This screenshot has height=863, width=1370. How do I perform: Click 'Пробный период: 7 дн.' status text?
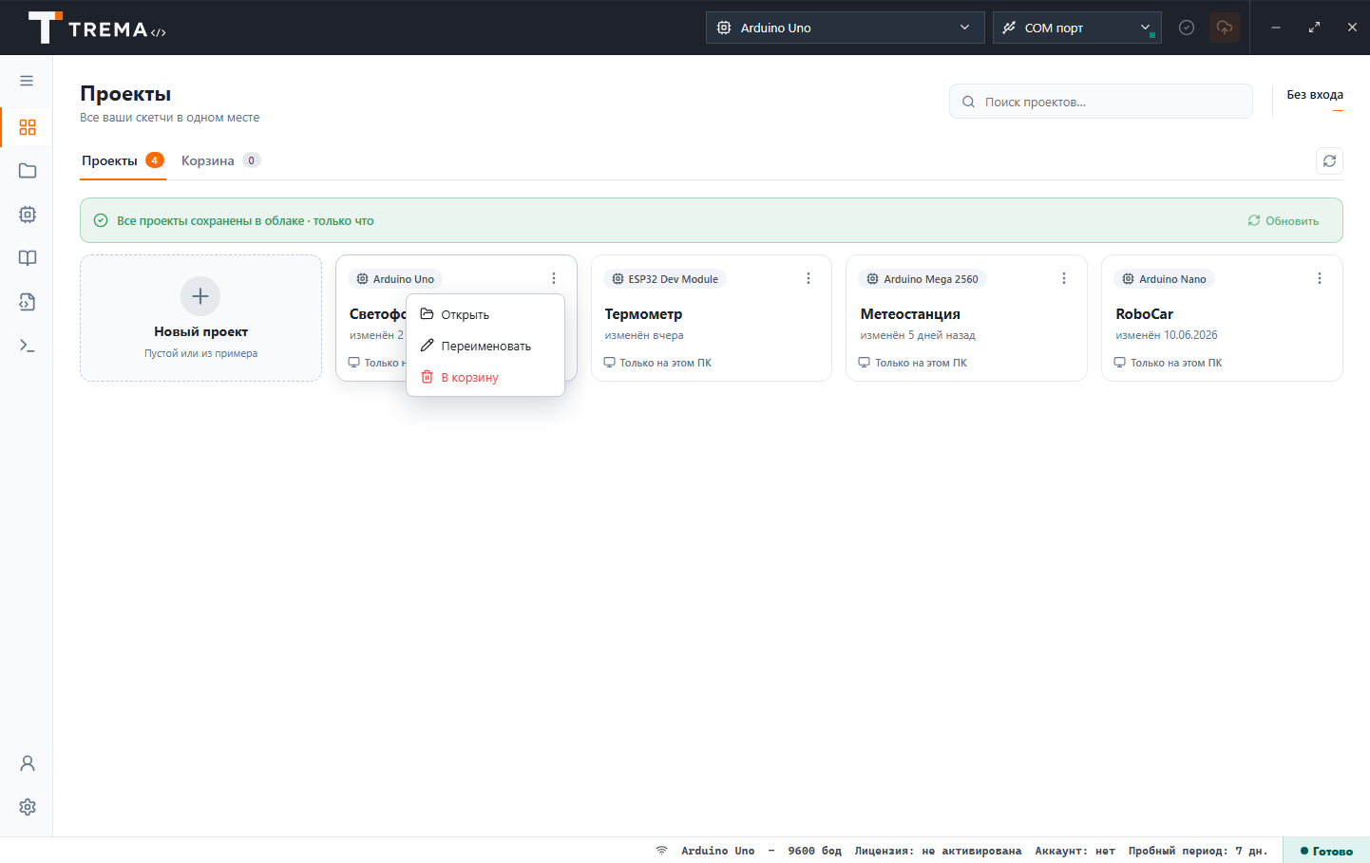(x=1198, y=851)
